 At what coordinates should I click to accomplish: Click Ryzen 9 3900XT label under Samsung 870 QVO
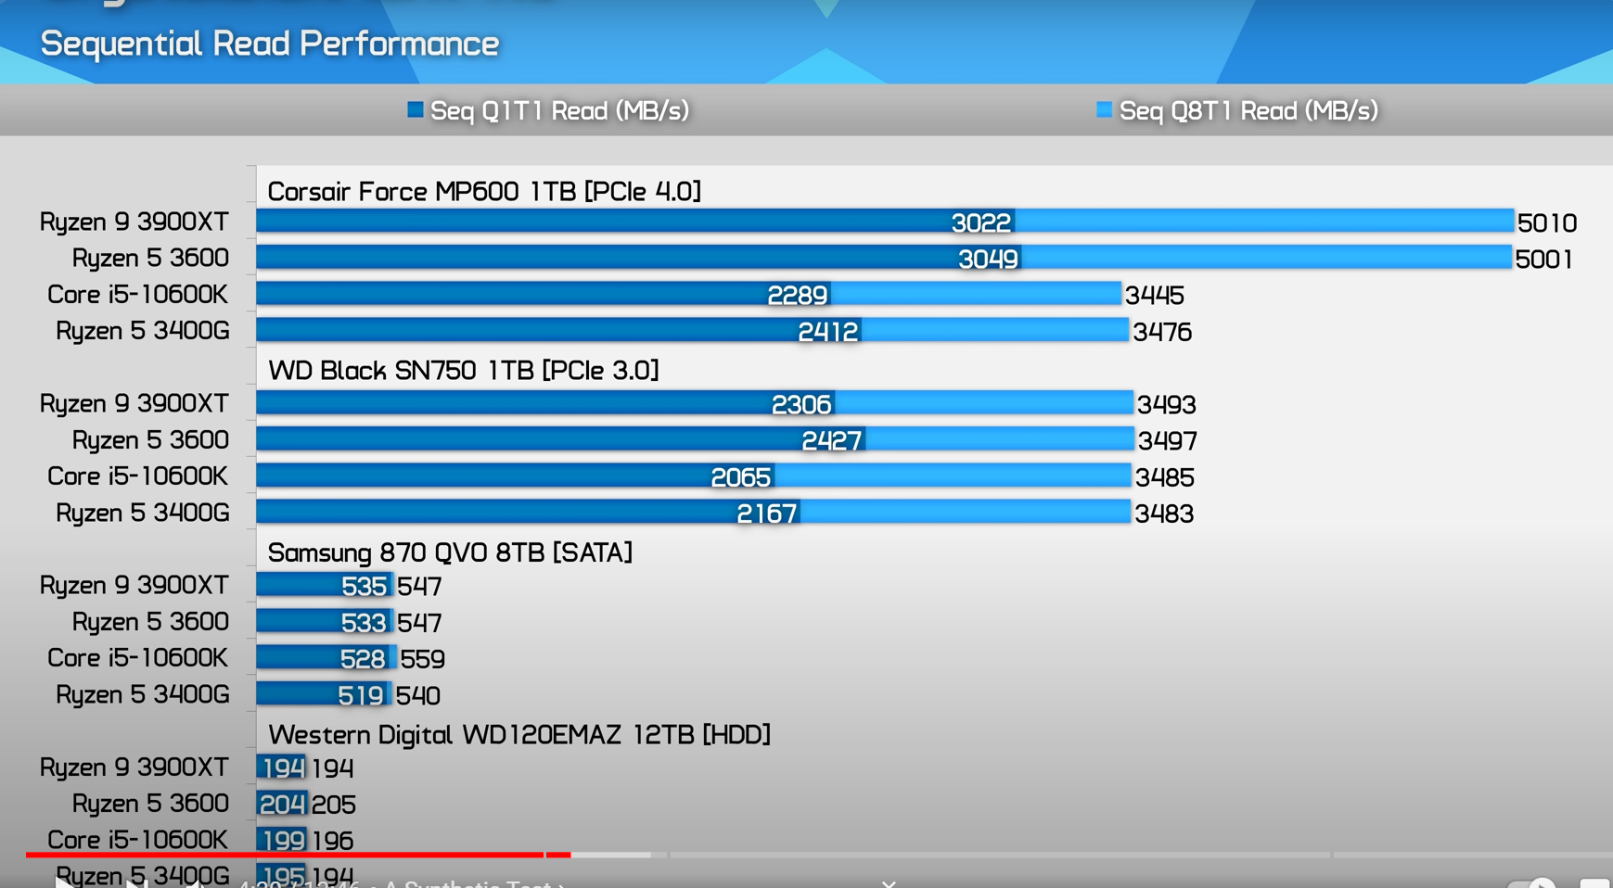tap(134, 585)
